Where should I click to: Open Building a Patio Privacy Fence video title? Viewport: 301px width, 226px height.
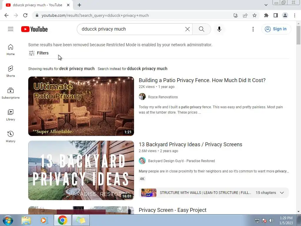coord(202,80)
